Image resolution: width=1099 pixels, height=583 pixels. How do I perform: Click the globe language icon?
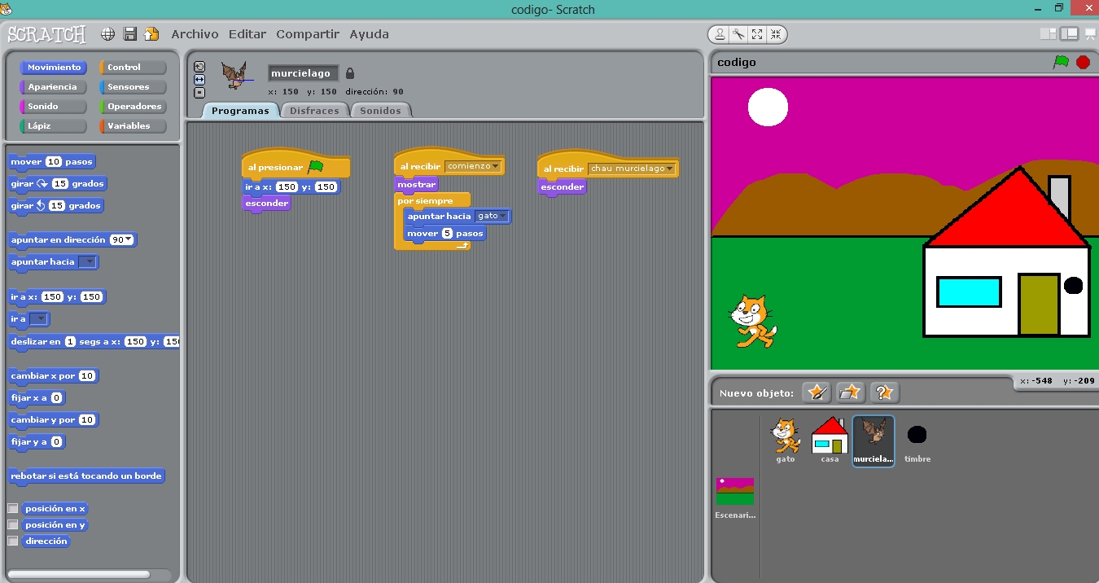[x=107, y=34]
